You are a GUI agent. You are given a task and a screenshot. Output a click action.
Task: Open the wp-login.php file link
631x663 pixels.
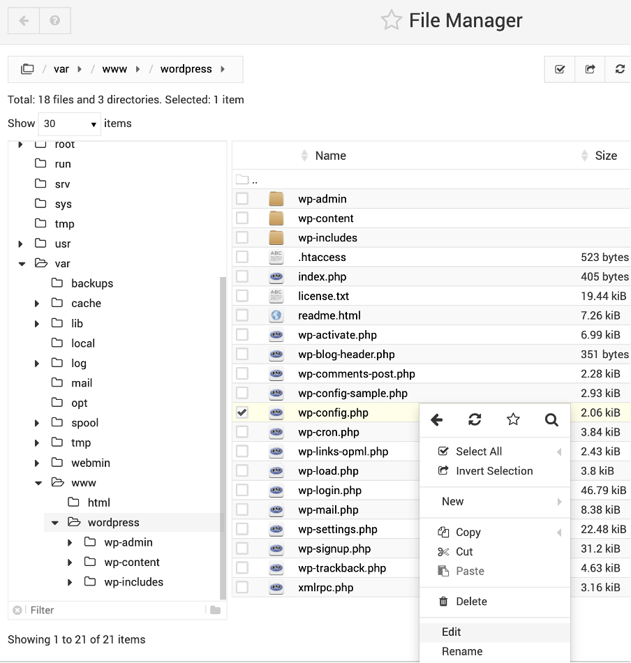(x=329, y=491)
